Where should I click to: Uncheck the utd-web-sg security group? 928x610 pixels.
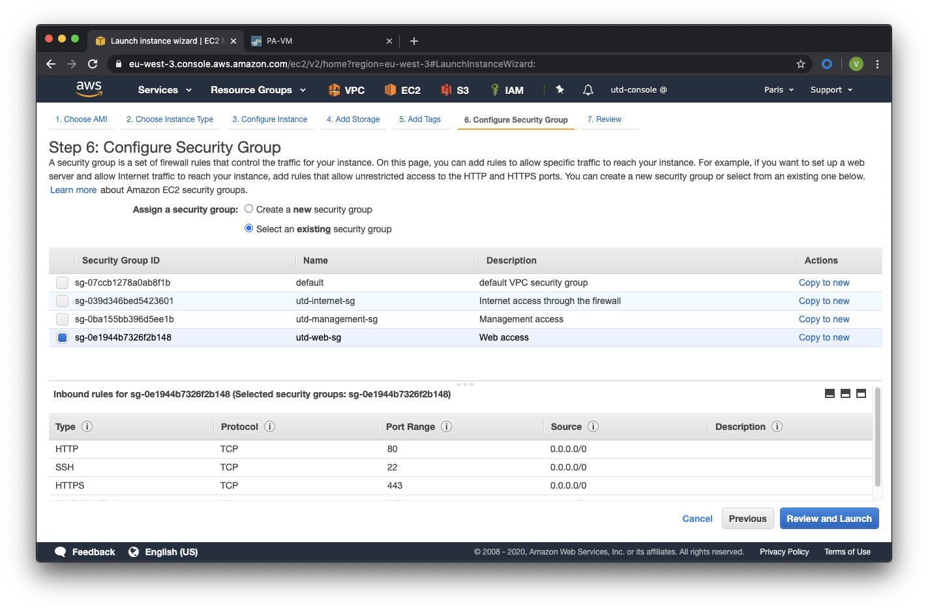click(x=62, y=337)
